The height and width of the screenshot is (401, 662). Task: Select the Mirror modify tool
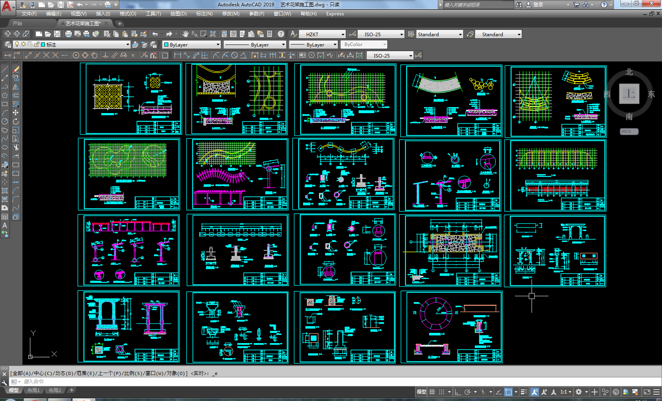(16, 87)
